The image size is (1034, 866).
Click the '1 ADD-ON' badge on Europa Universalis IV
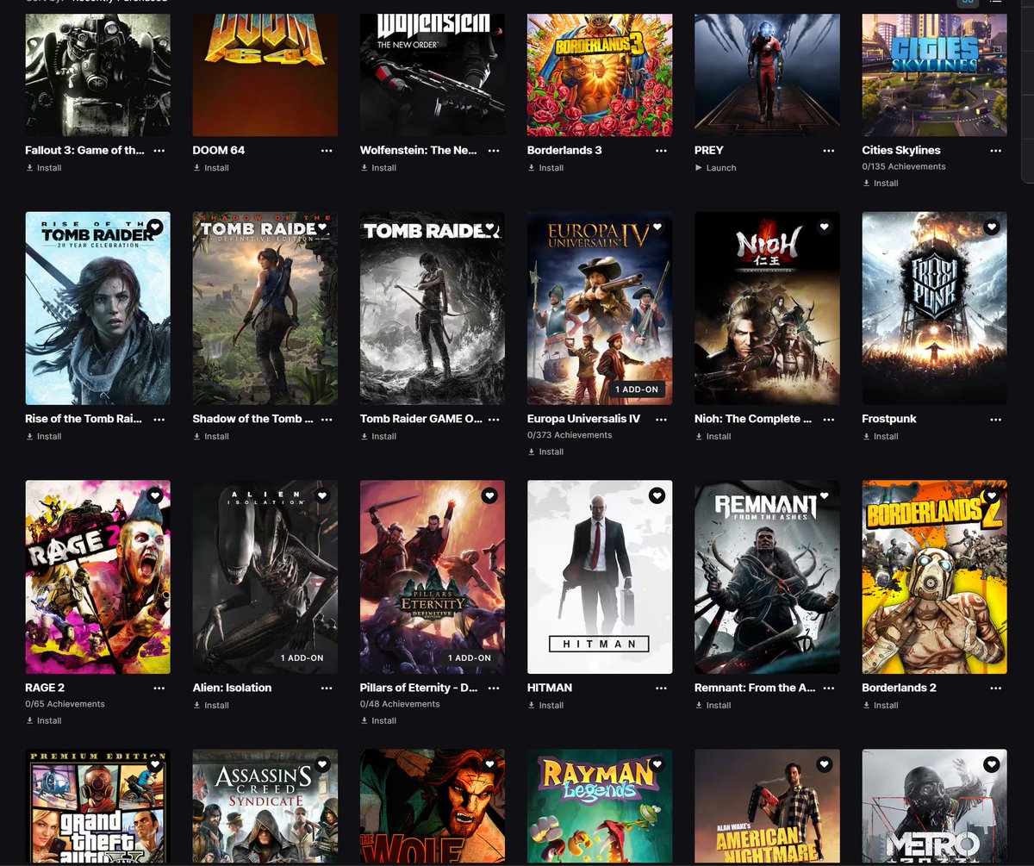[x=637, y=389]
